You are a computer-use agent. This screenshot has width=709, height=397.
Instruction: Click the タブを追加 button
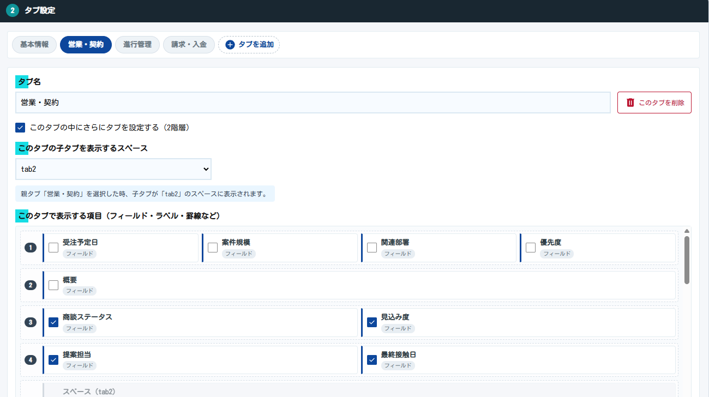coord(249,45)
